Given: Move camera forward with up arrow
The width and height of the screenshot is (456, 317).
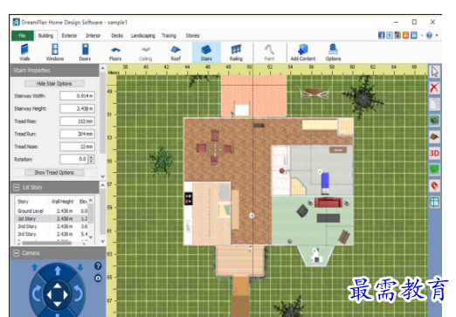Looking at the screenshot, I should (58, 271).
